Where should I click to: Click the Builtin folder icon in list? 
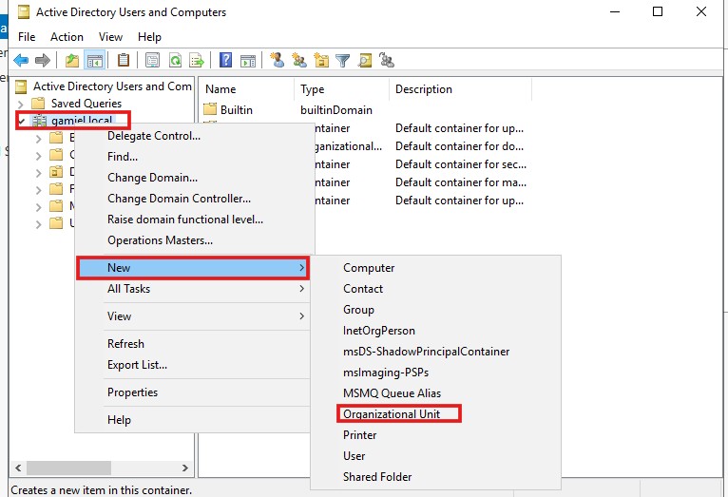point(210,109)
